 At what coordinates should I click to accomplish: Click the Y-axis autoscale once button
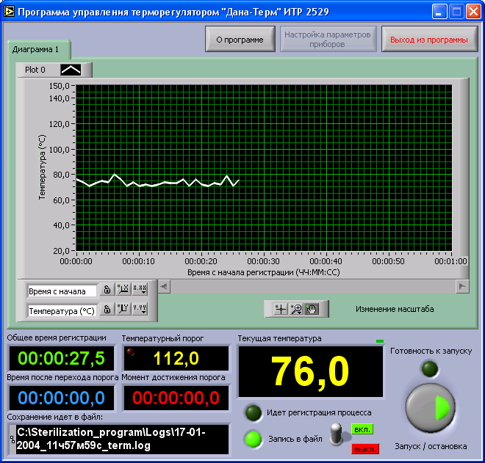pos(123,310)
